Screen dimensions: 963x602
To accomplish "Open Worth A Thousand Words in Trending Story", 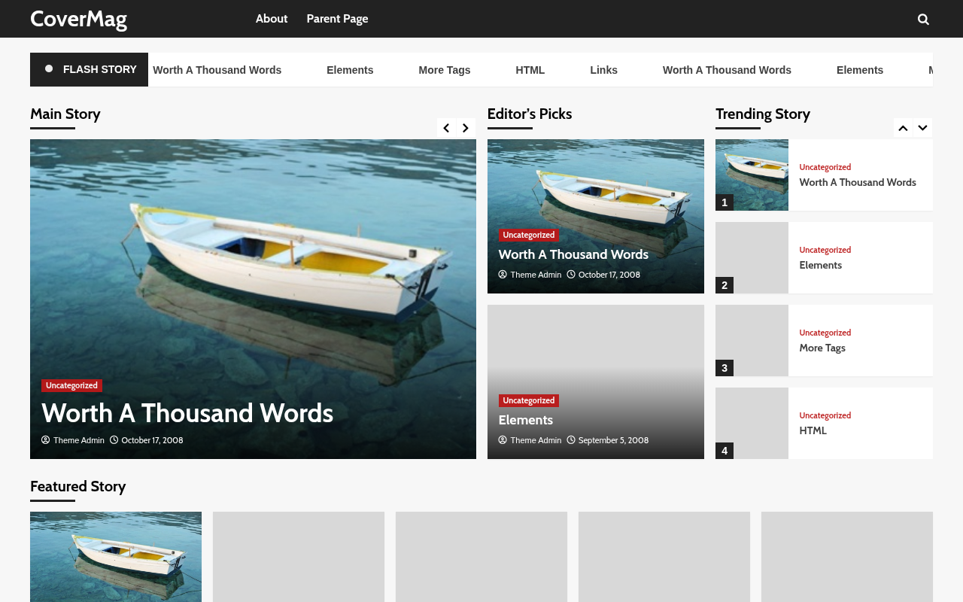I will pyautogui.click(x=858, y=182).
